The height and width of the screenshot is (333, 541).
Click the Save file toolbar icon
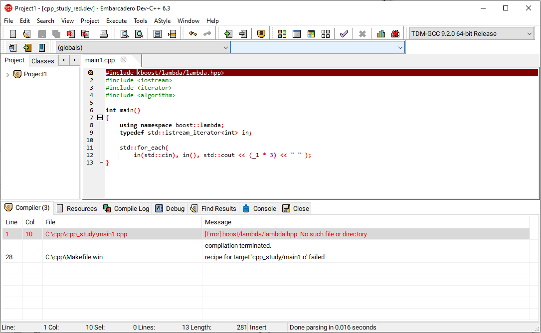[x=42, y=34]
